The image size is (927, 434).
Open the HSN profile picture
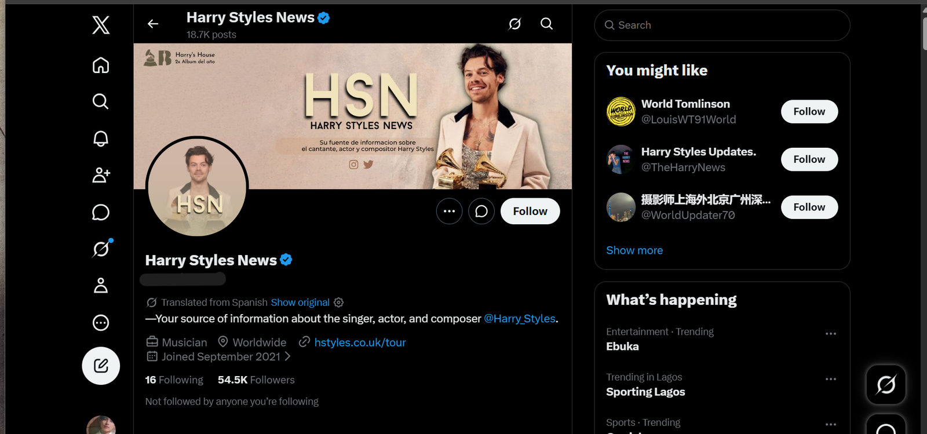[x=197, y=187]
